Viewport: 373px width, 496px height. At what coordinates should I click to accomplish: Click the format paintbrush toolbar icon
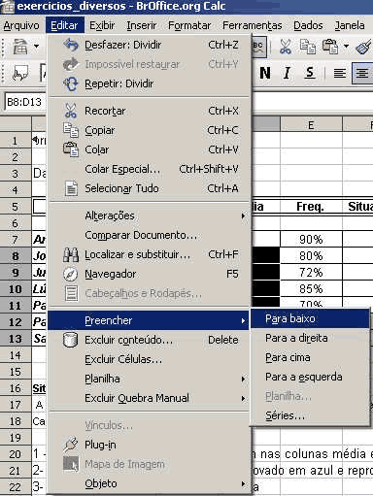click(364, 47)
